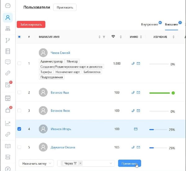Click the Тарифы role tag

pyautogui.click(x=46, y=72)
